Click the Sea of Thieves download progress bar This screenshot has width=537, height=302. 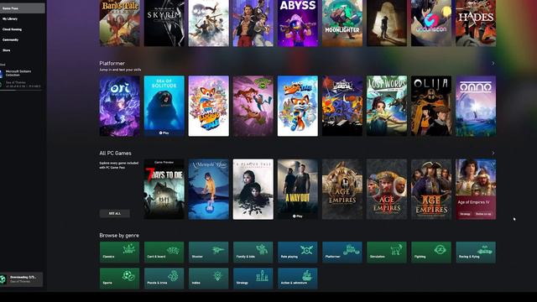coord(21,90)
